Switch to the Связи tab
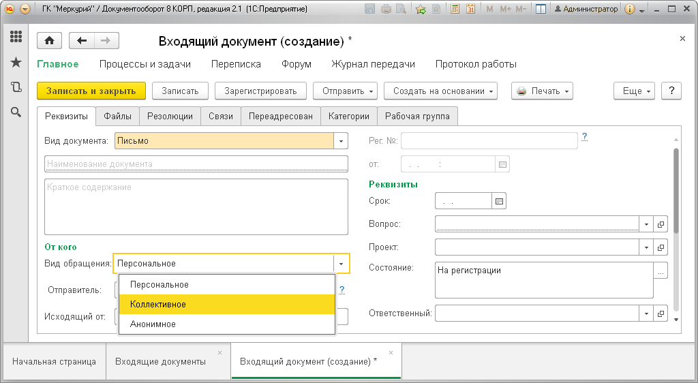Viewport: 698px width, 383px height. coord(221,116)
